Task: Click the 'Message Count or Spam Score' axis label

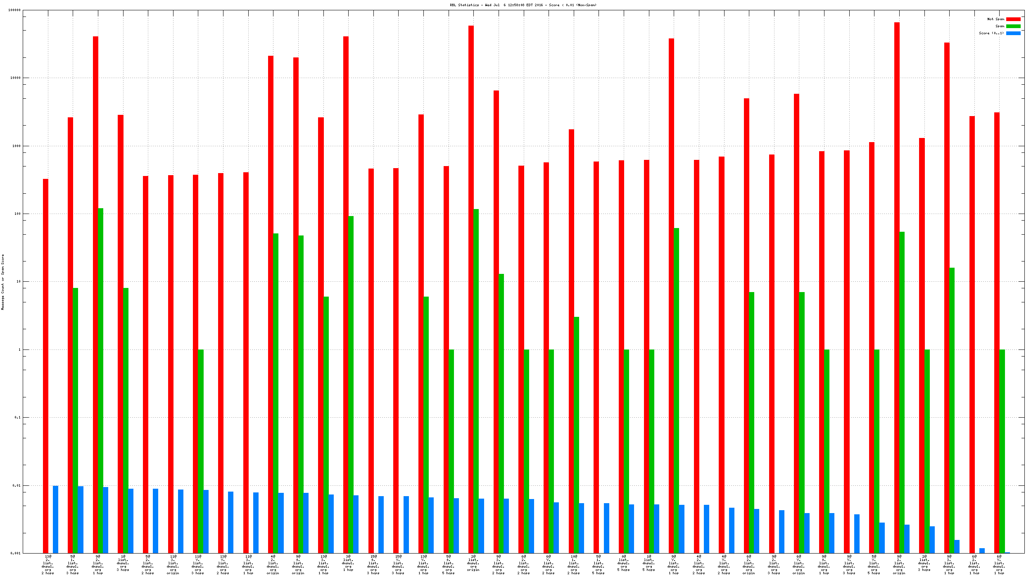Action: 3,282
